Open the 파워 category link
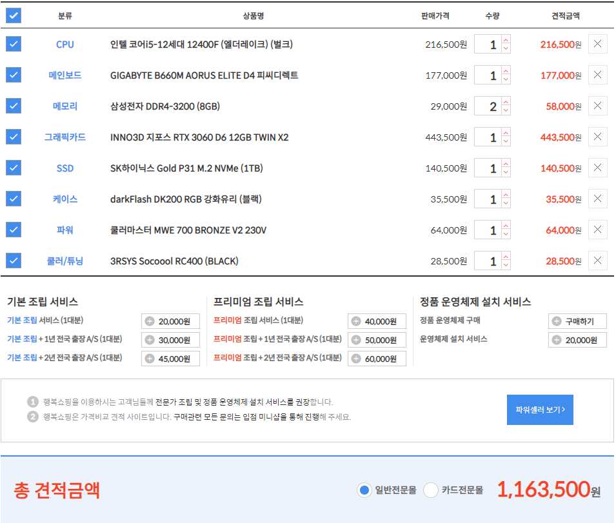The width and height of the screenshot is (616, 523). pos(65,230)
